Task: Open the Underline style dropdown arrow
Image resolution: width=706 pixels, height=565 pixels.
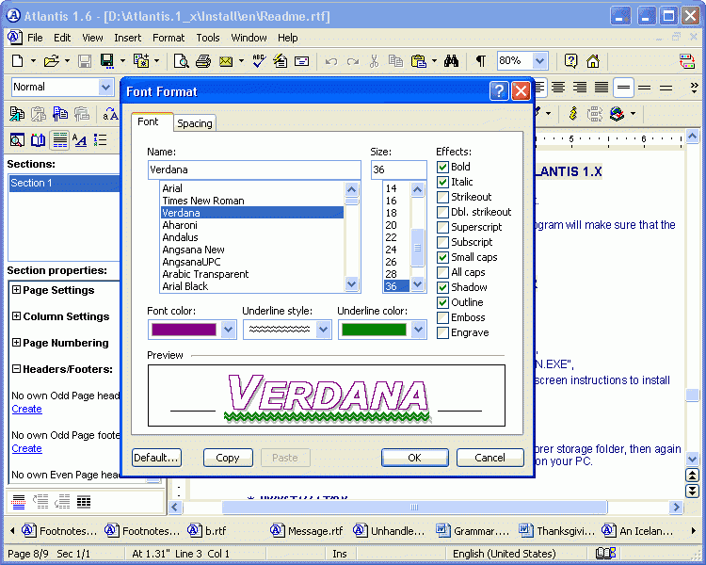Action: click(323, 330)
